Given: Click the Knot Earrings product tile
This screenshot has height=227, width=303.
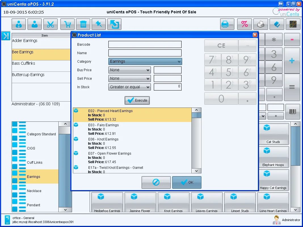Looking at the screenshot, I should pyautogui.click(x=174, y=202).
